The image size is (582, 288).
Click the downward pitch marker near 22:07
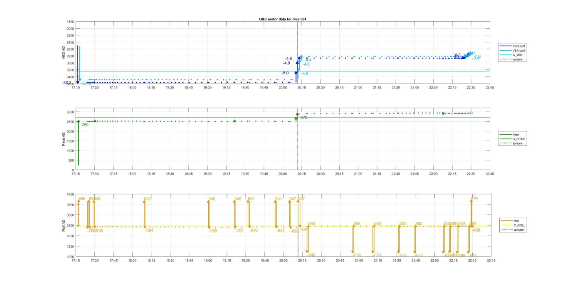click(x=443, y=114)
